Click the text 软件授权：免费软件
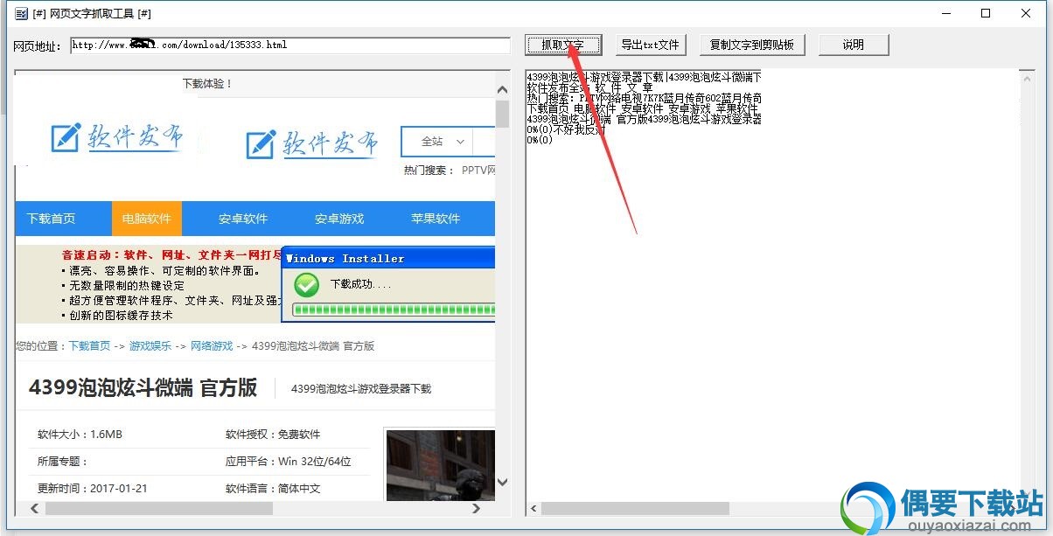The image size is (1053, 536). click(273, 435)
